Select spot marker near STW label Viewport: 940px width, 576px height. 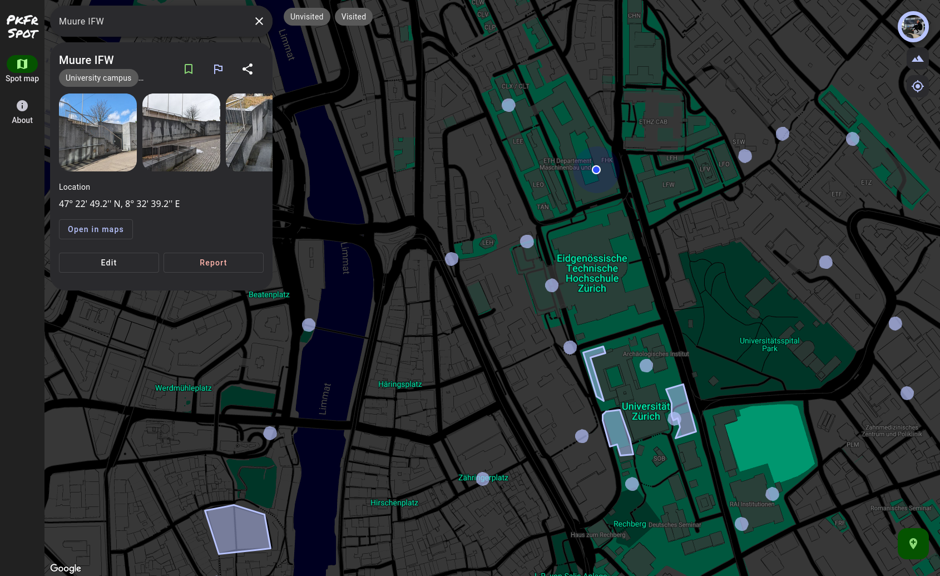coord(745,156)
